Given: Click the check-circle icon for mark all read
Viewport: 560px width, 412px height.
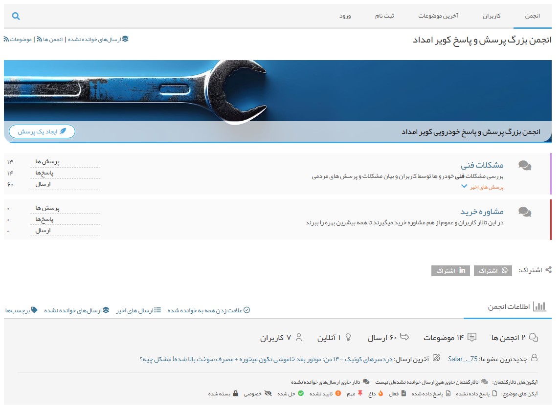Looking at the screenshot, I should coord(247,310).
